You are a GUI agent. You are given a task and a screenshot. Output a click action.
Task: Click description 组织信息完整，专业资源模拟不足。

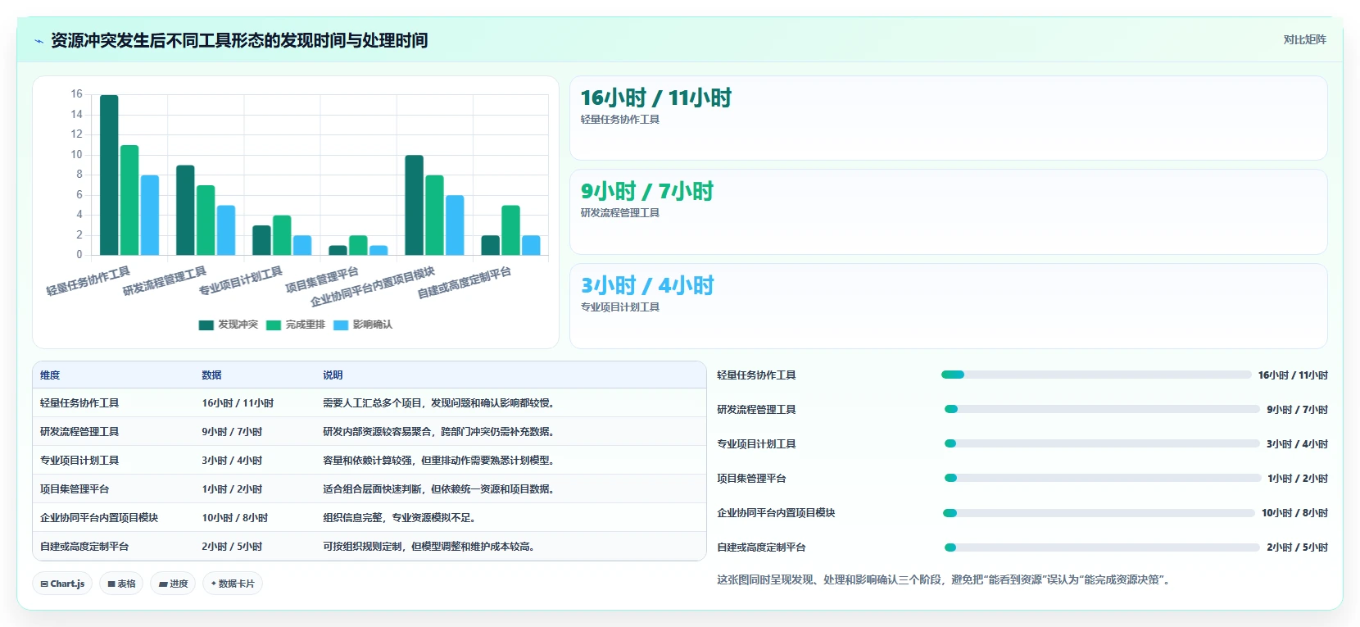coord(400,518)
